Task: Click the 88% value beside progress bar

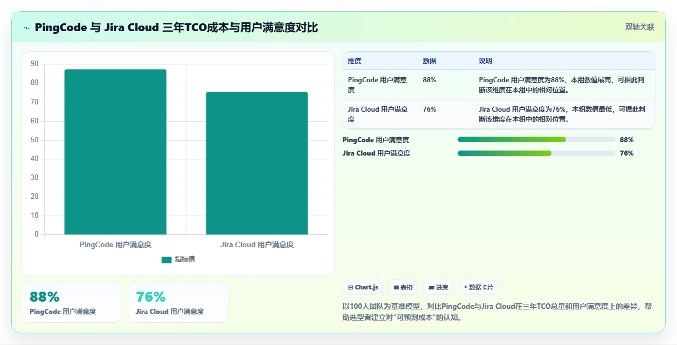Action: point(626,140)
